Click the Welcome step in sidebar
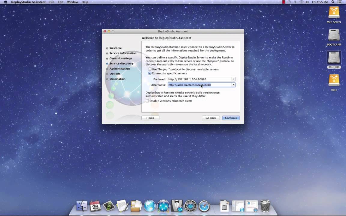The image size is (346, 216). tap(115, 48)
